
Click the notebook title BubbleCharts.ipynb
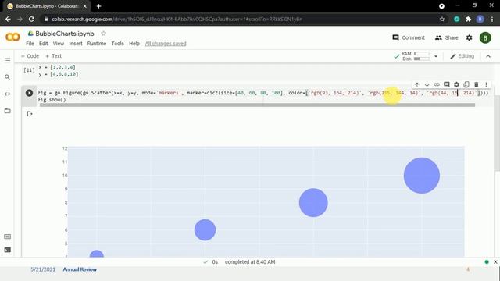(65, 34)
